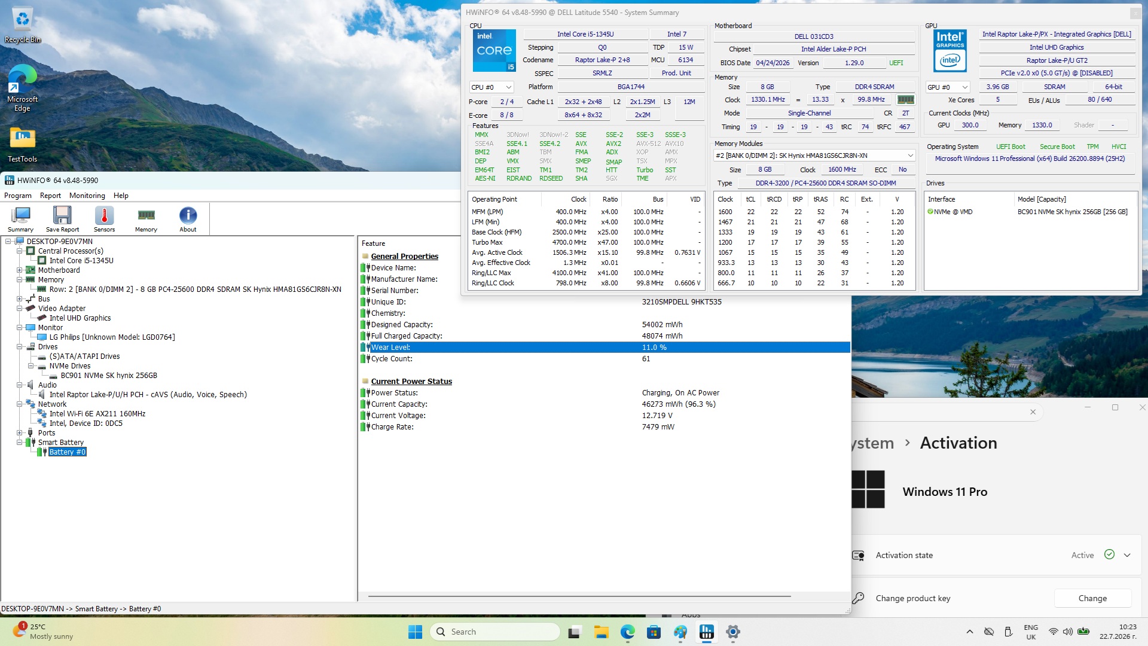Click the Intel 7 process link
1148x646 pixels.
(x=677, y=35)
